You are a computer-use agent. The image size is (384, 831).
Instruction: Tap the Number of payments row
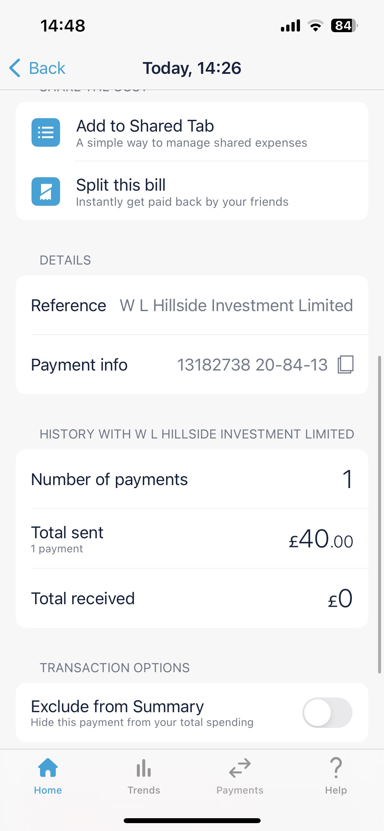click(192, 479)
